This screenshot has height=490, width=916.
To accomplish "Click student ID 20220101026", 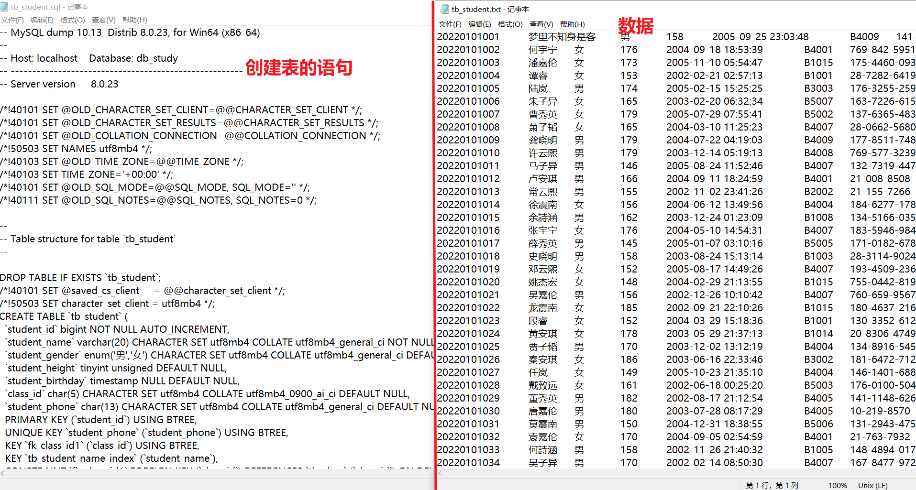I will [x=468, y=359].
